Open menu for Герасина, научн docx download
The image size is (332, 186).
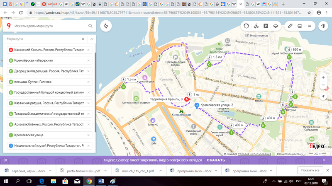tap(50, 171)
